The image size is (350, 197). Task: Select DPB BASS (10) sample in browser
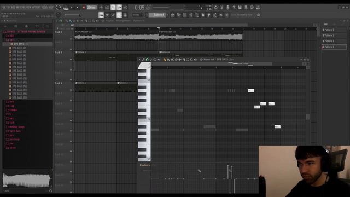(x=20, y=78)
